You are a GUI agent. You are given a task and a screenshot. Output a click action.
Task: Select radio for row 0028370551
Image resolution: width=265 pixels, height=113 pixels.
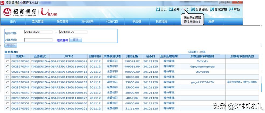point(8,103)
